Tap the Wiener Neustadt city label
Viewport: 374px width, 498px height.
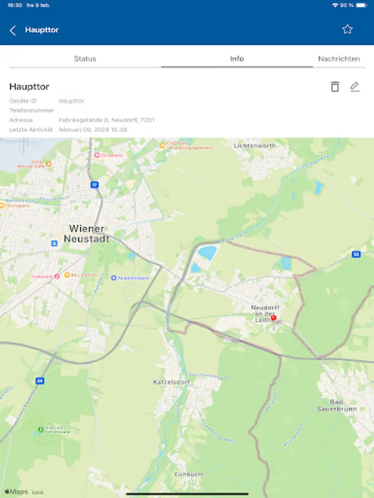point(86,234)
